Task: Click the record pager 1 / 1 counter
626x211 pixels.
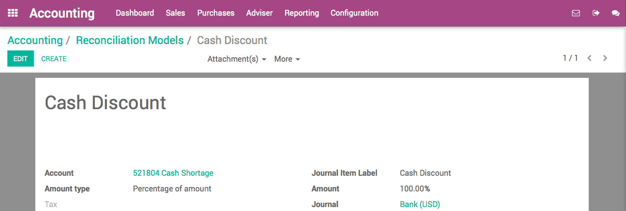Action: click(570, 58)
